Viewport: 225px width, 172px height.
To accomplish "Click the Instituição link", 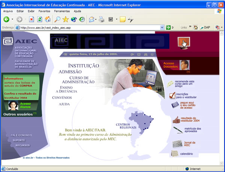I will click(x=78, y=66).
